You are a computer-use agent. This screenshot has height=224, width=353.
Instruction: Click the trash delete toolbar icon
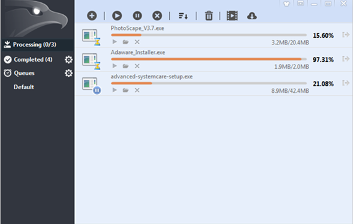pyautogui.click(x=209, y=16)
